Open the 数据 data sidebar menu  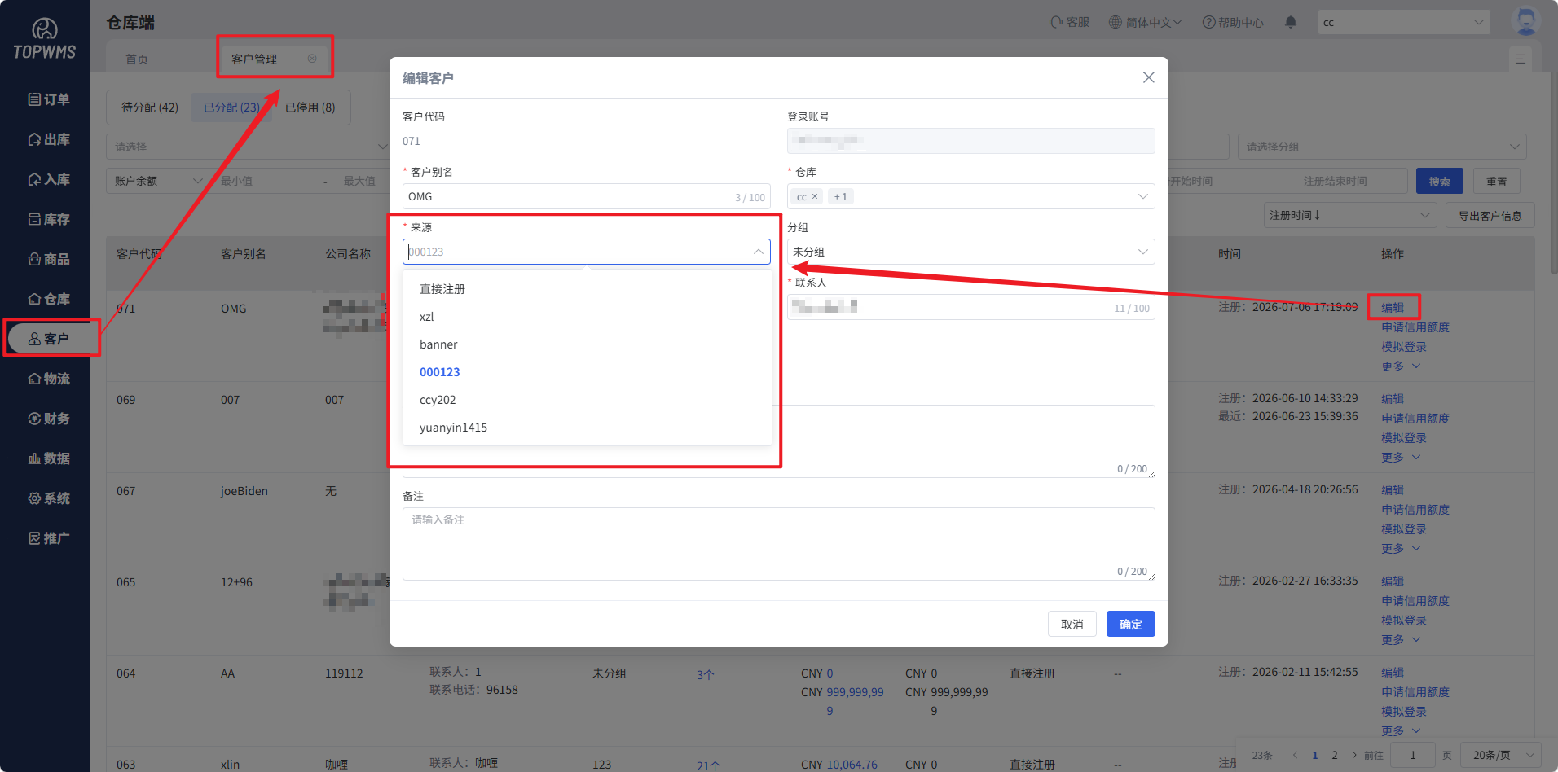[x=49, y=458]
